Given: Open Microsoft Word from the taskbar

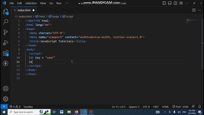Looking at the screenshot, I should pyautogui.click(x=62, y=112).
